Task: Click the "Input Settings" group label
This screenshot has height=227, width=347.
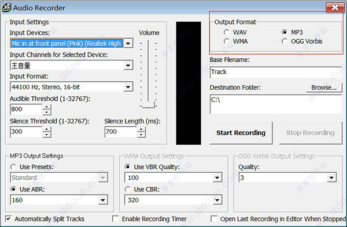Action: click(x=29, y=22)
